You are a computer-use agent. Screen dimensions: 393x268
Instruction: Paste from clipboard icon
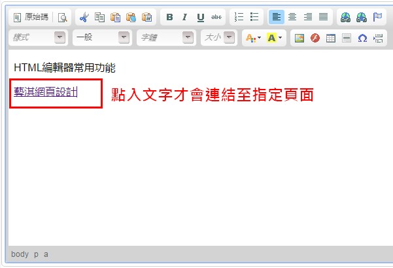pyautogui.click(x=115, y=17)
